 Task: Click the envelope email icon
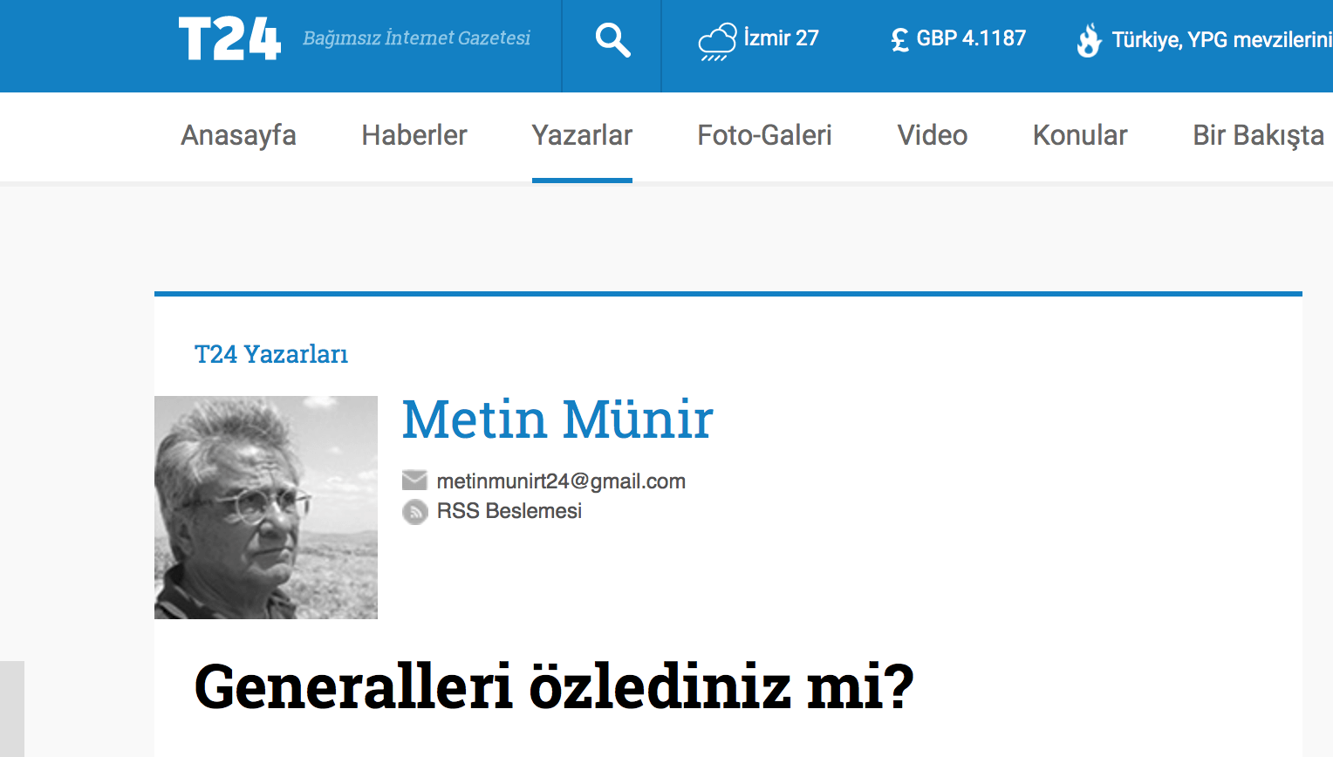pyautogui.click(x=414, y=481)
